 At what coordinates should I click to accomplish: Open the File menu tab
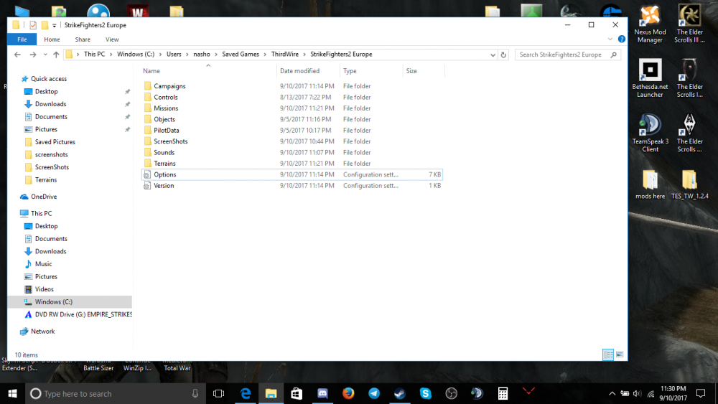[22, 39]
